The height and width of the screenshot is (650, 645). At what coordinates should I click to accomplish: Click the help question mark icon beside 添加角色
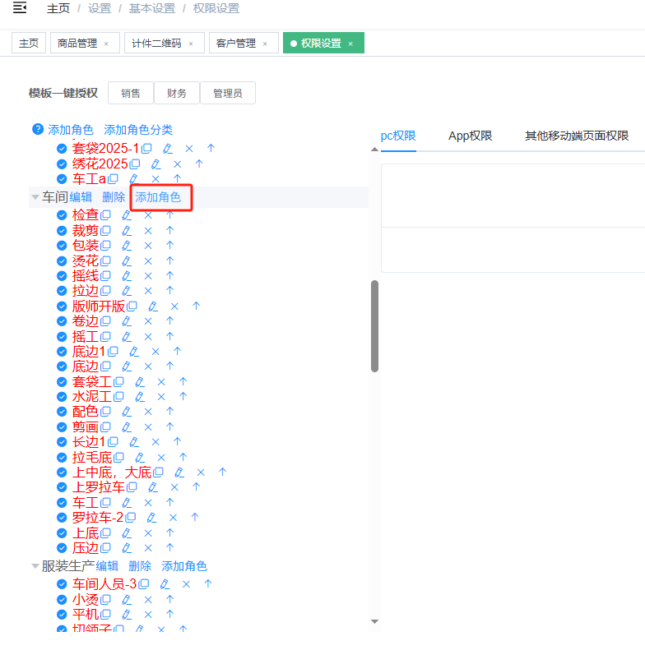point(37,130)
